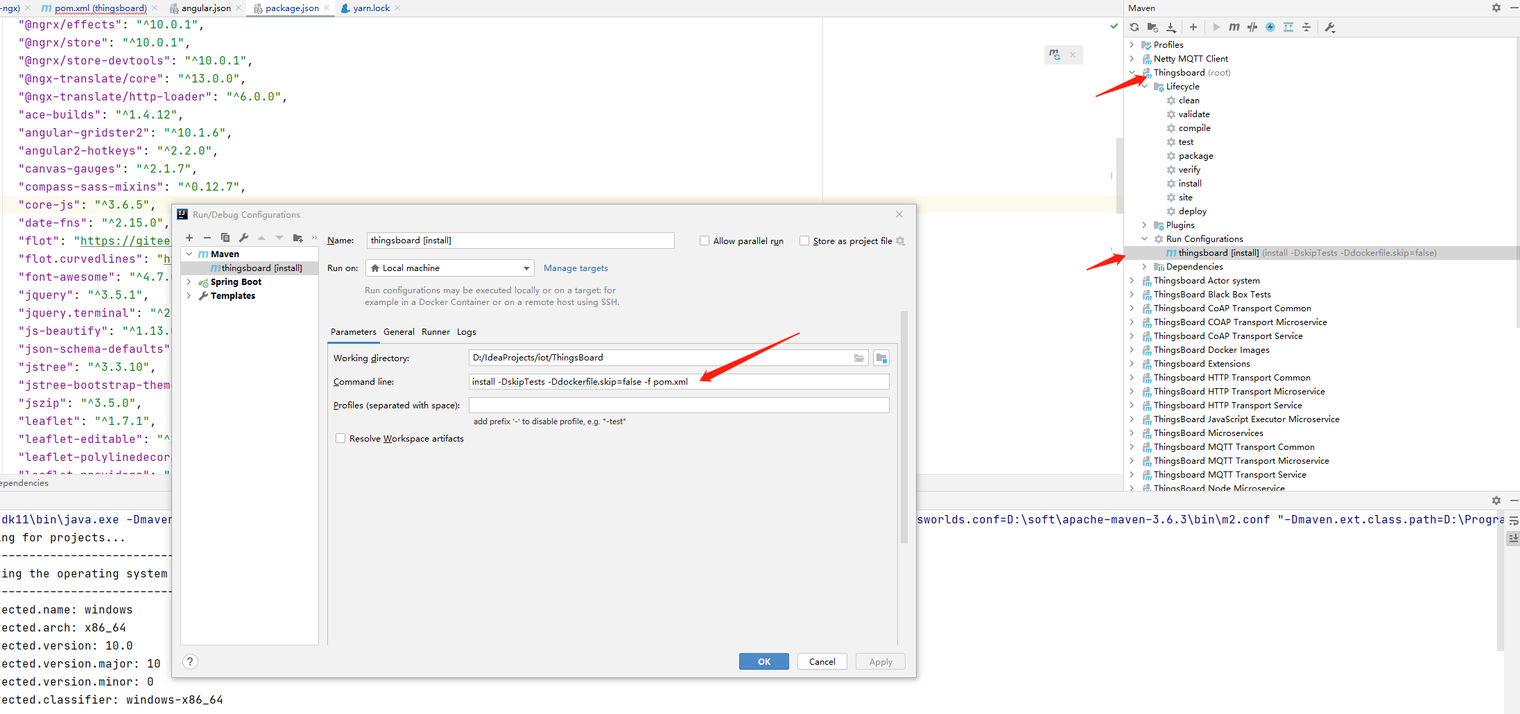Select package lifecycle goal
Screen dimensions: 1520x714
[x=1195, y=156]
